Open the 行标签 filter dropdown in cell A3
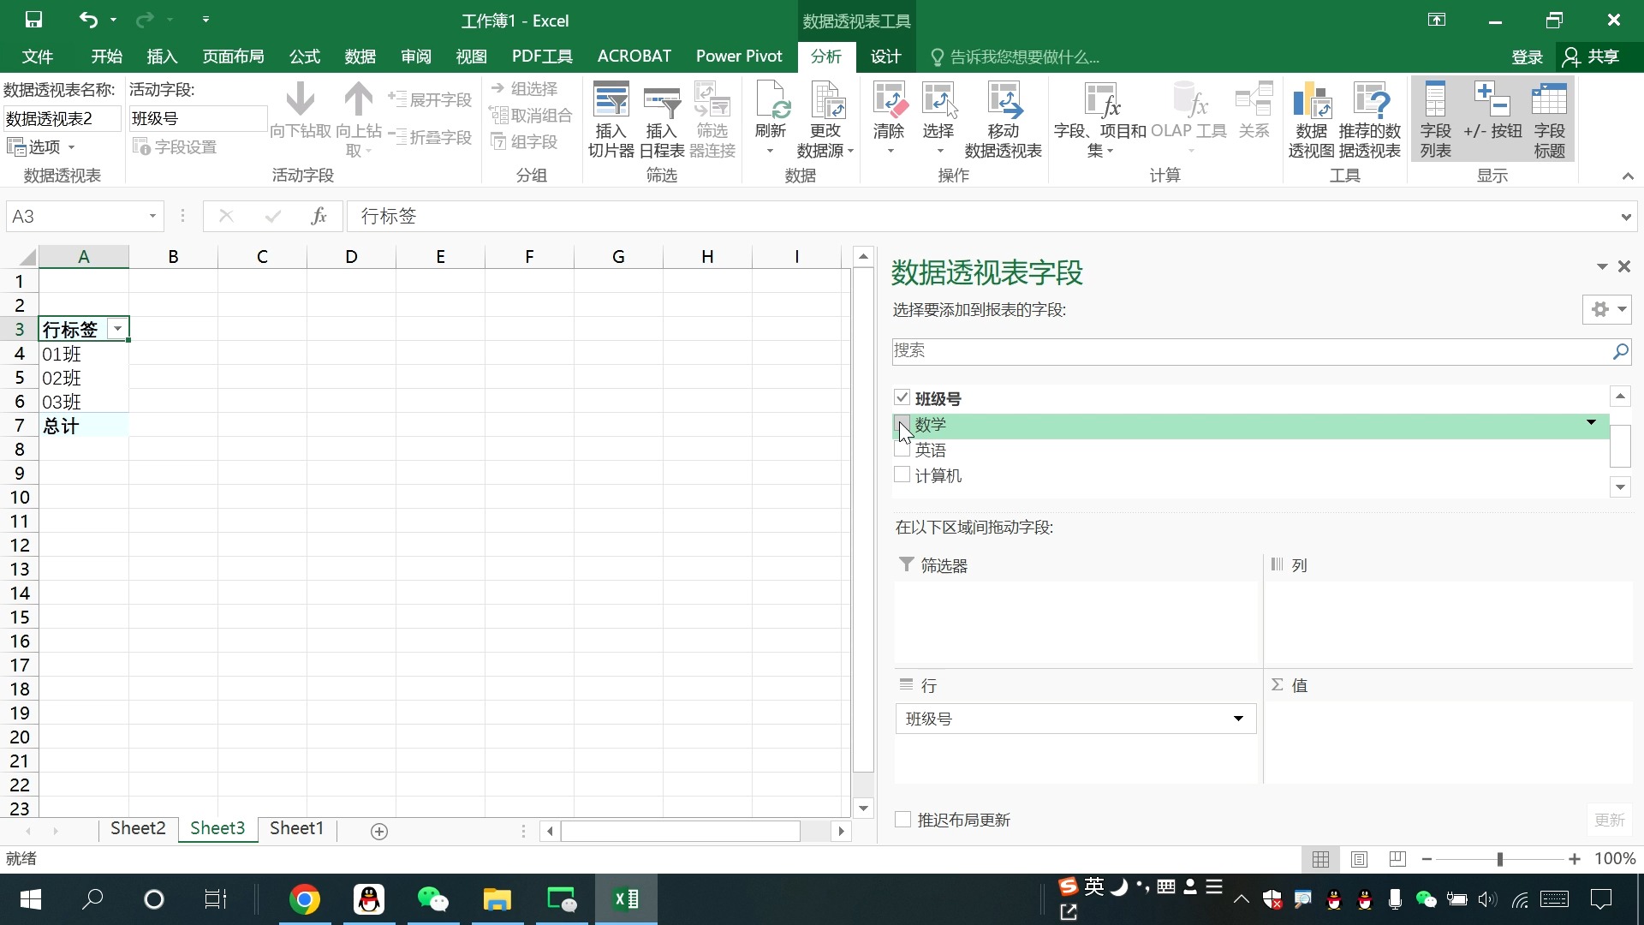Image resolution: width=1644 pixels, height=925 pixels. tap(116, 328)
